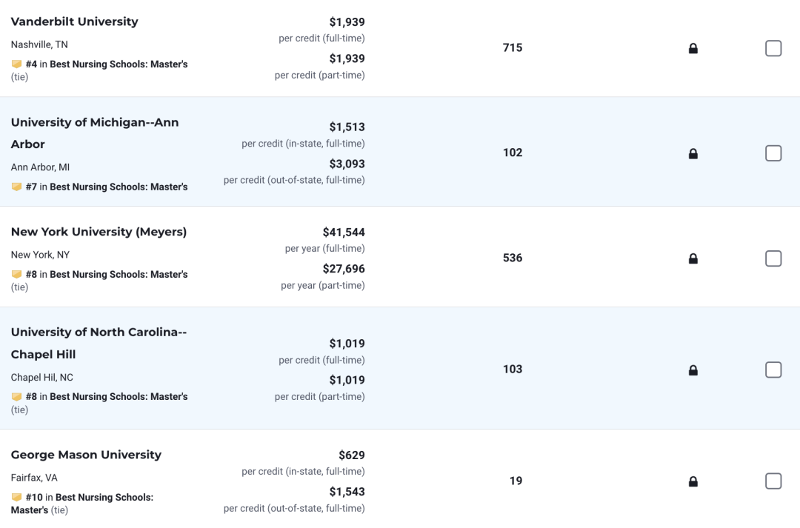Mark the George Mason University checkbox
Viewport: 800px width, 528px height.
pyautogui.click(x=773, y=481)
